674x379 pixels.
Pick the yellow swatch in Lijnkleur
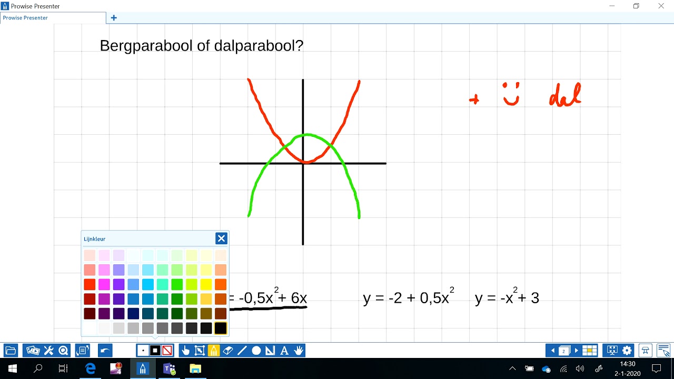[x=206, y=284]
